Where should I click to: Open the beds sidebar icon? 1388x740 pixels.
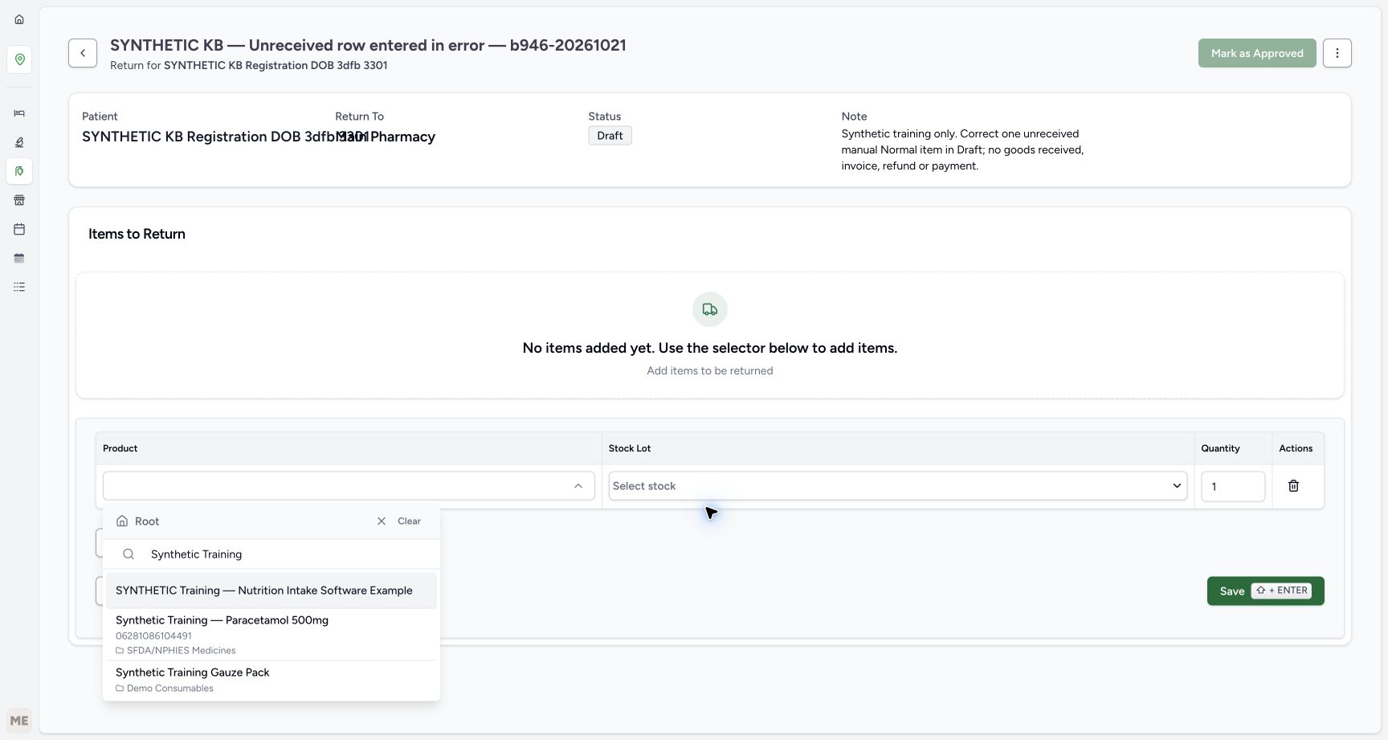click(x=19, y=113)
